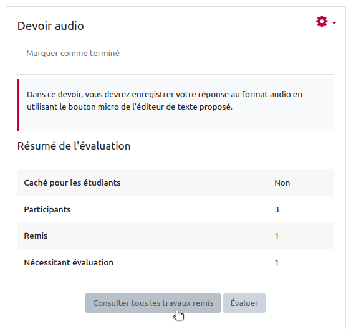Click the red bar of the description box
The height and width of the screenshot is (329, 351).
pos(18,105)
